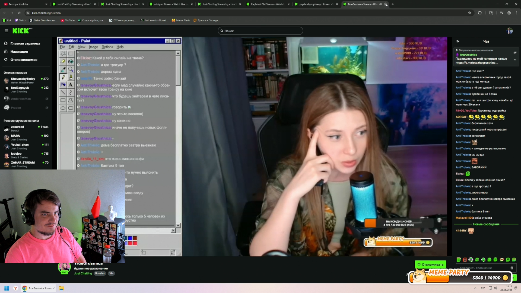Follow the channel with the Отслеживать button
The width and height of the screenshot is (521, 293).
tap(430, 265)
